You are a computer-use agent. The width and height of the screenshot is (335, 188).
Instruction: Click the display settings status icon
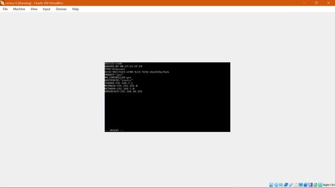click(x=301, y=185)
